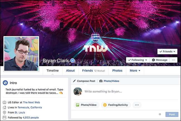Click Bryan Clark's profile picture

pyautogui.click(x=21, y=54)
